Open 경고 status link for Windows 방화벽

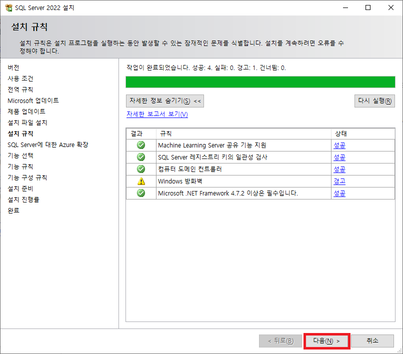(339, 181)
